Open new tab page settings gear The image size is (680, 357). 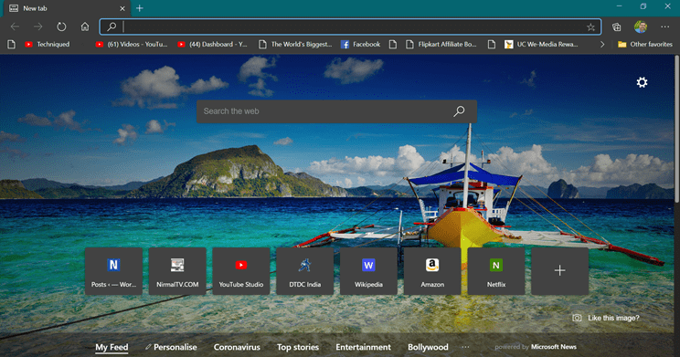click(x=642, y=82)
